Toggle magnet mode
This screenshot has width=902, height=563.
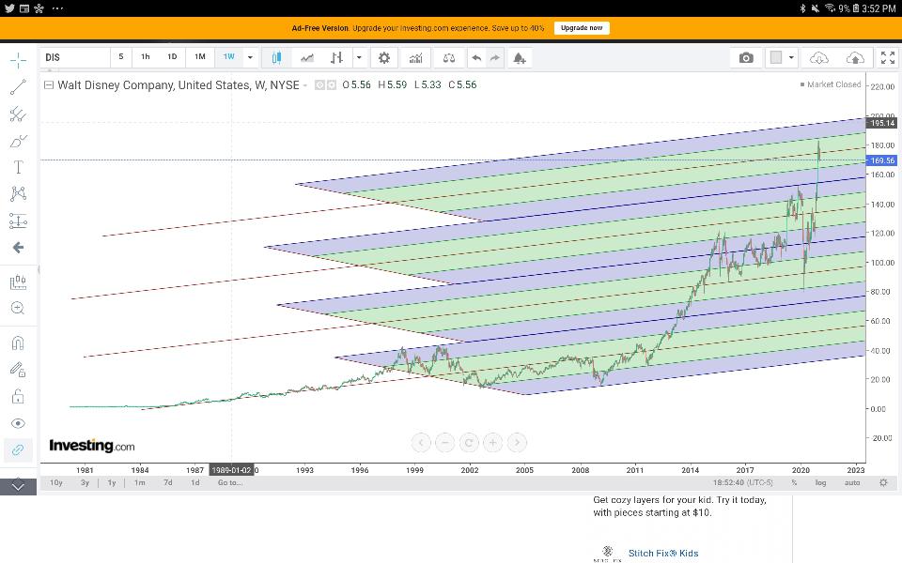pyautogui.click(x=18, y=343)
